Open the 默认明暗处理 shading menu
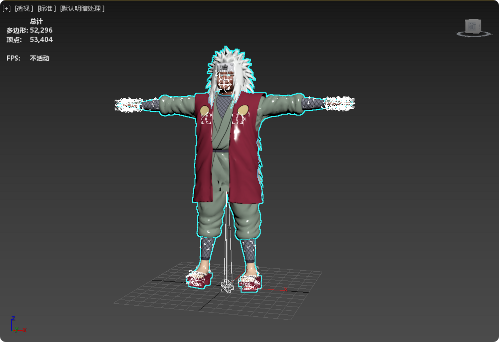The image size is (499, 342). coord(82,8)
